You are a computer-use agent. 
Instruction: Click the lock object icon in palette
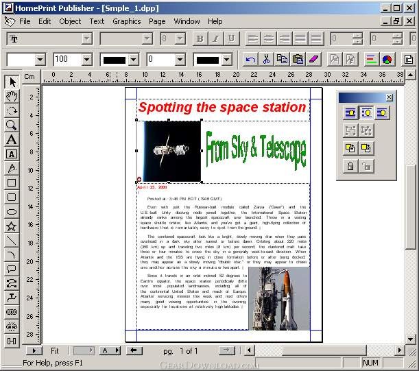click(350, 166)
